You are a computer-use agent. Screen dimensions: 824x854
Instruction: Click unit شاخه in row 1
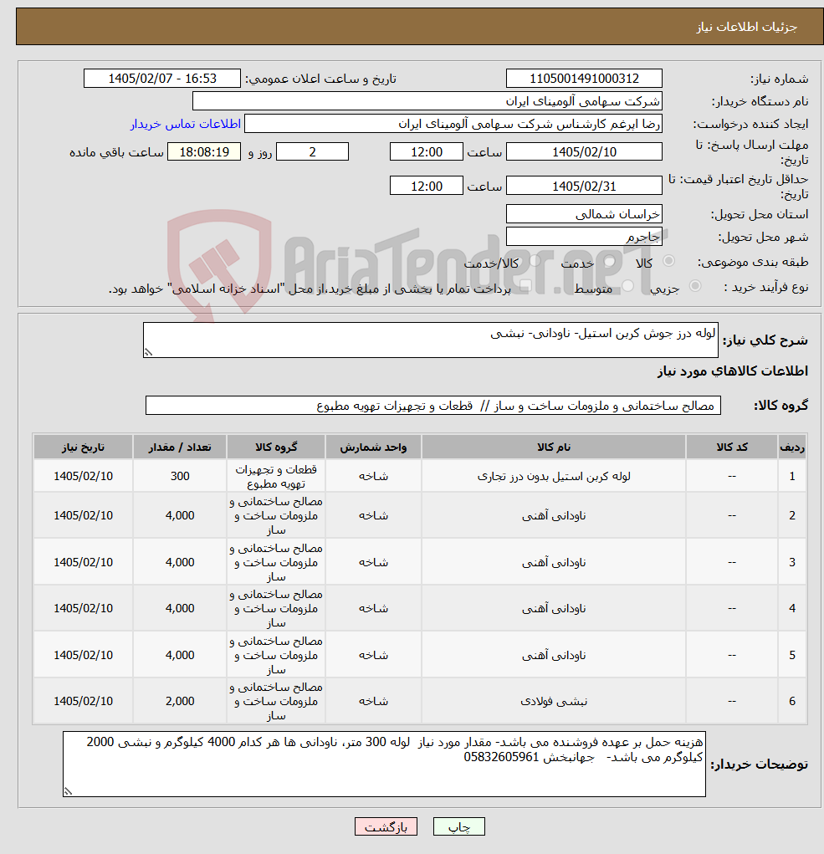click(x=373, y=476)
